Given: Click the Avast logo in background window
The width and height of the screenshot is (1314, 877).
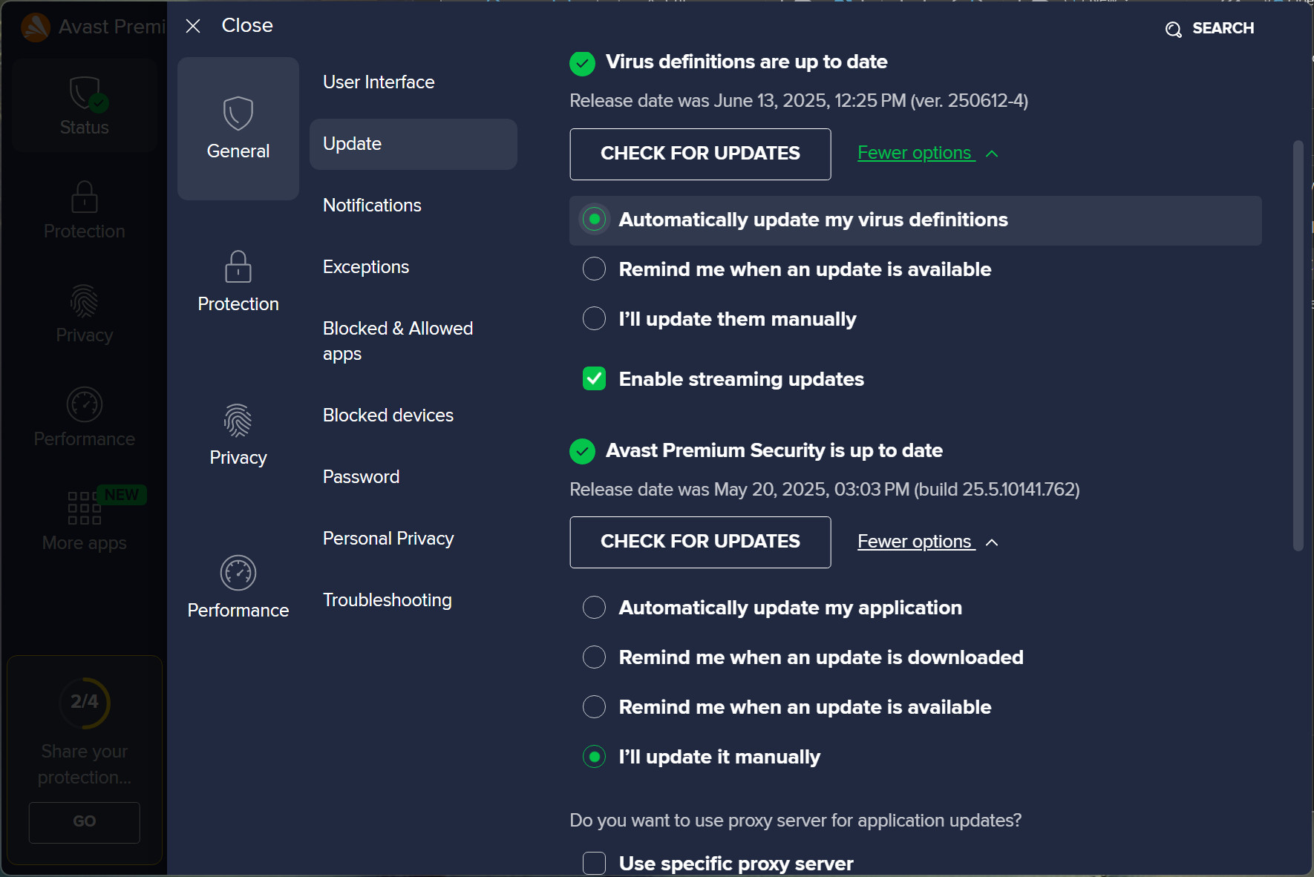Looking at the screenshot, I should coord(35,27).
